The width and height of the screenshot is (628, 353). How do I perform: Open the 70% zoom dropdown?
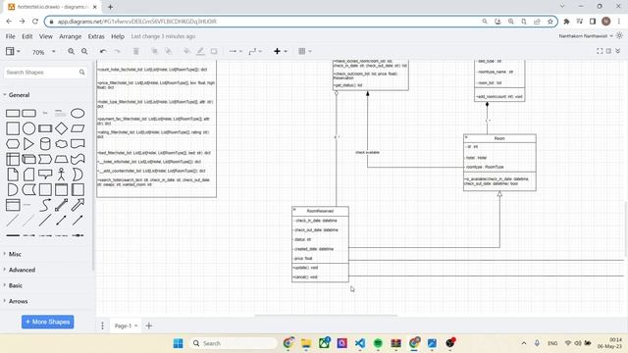click(43, 52)
